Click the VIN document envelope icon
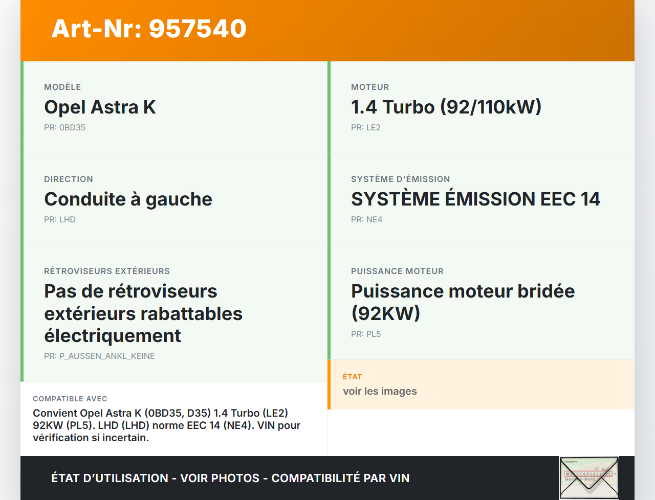The image size is (655, 500). tap(589, 477)
